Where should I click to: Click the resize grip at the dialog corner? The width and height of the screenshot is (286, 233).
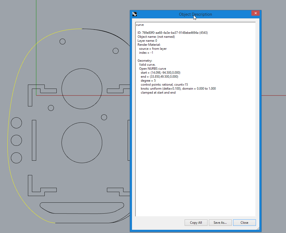point(257,229)
